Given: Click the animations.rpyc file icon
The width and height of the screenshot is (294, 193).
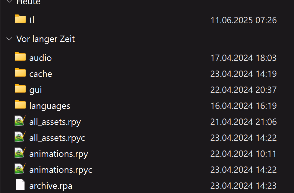Looking at the screenshot, I should point(20,169).
